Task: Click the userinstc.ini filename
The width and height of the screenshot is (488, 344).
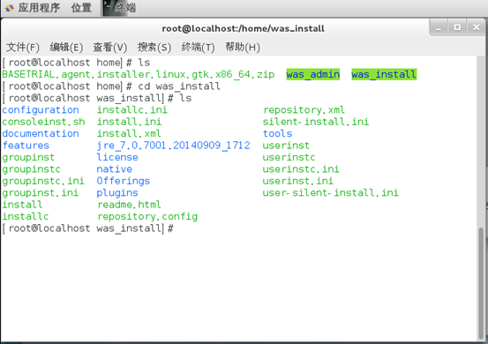Action: tap(301, 169)
